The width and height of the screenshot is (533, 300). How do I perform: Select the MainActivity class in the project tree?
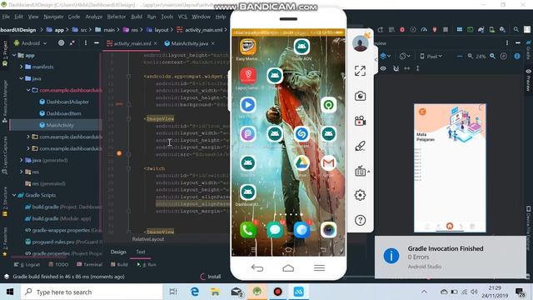60,125
